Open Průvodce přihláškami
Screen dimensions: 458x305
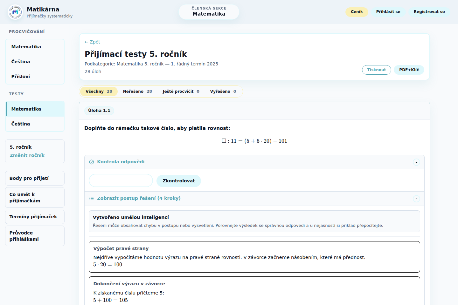35,236
